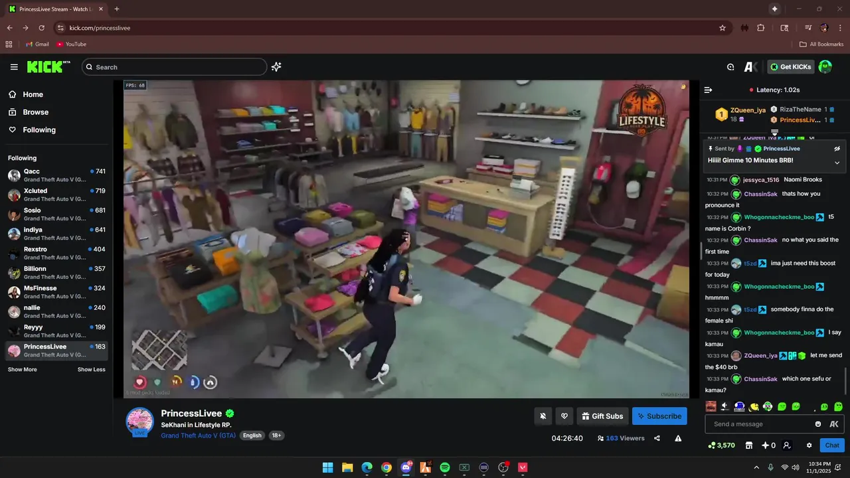Insert the mustache face emote
This screenshot has height=478, width=850.
tap(711, 406)
